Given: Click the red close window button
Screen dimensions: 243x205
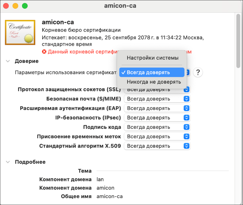Looking at the screenshot, I should coord(6,6).
